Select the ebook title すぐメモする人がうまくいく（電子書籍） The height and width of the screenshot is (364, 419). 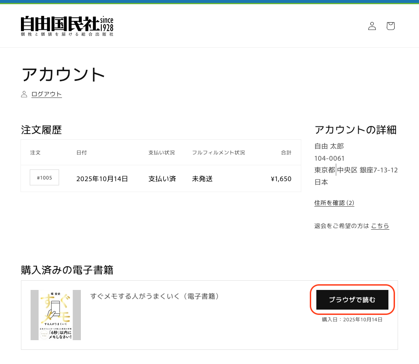[x=155, y=296]
